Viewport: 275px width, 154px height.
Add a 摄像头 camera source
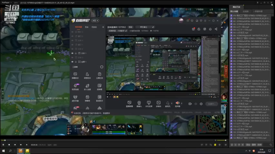pyautogui.click(x=139, y=104)
